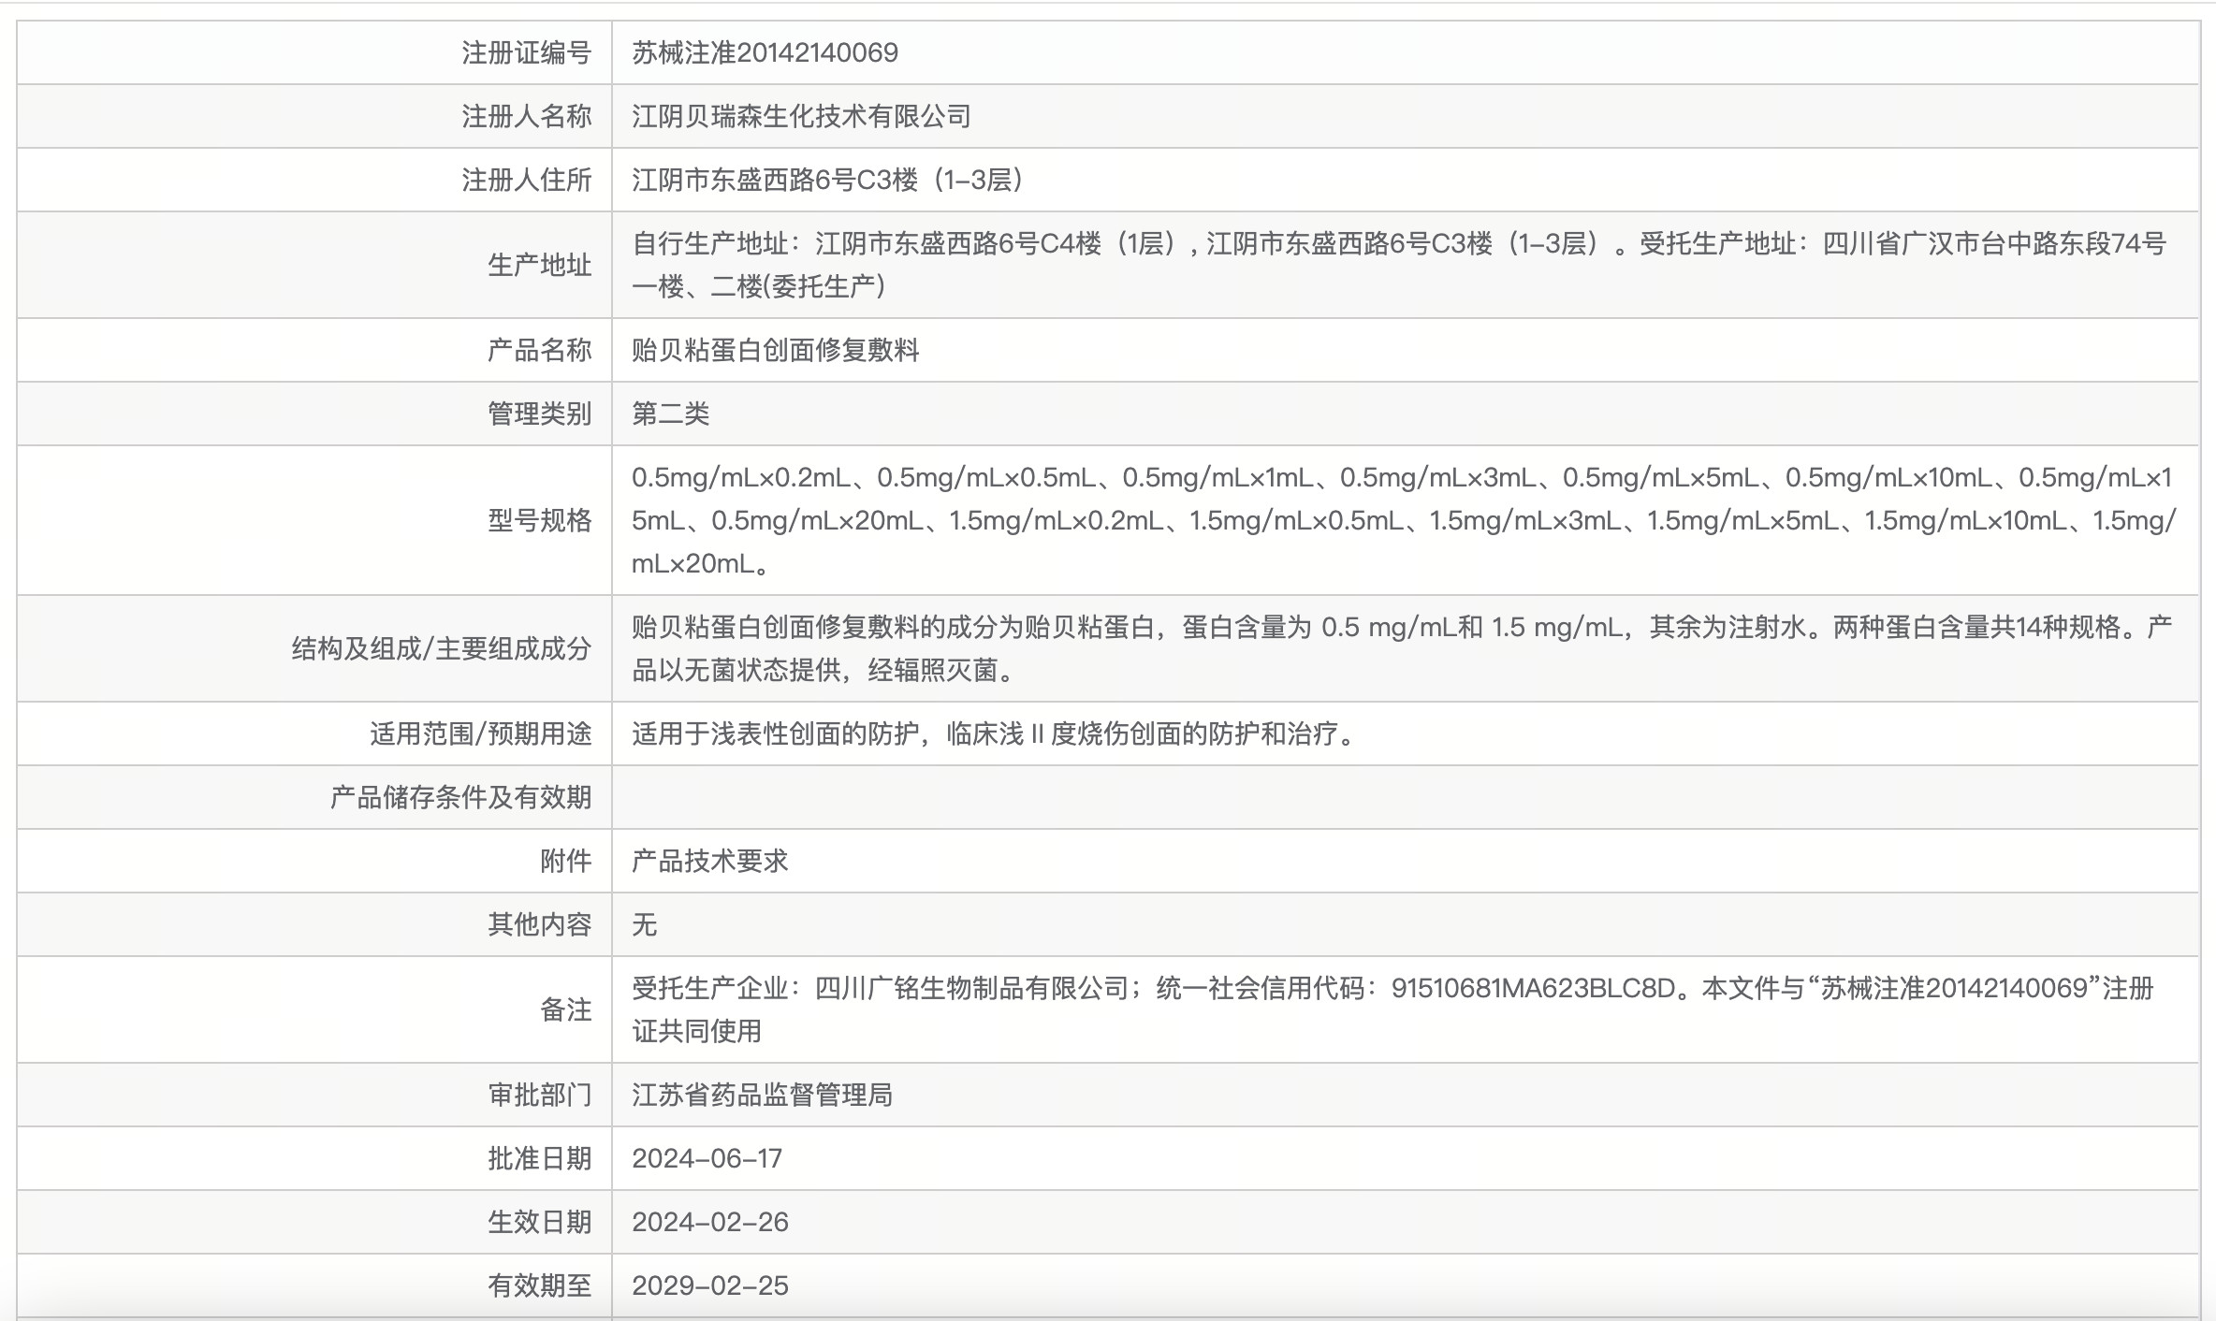Click the 附件 label cell
Image resolution: width=2216 pixels, height=1321 pixels.
314,861
